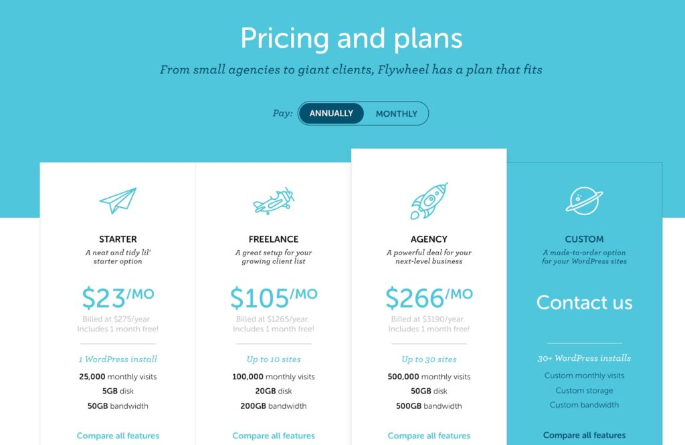The width and height of the screenshot is (685, 445).
Task: Click the propeller plane Freelance icon
Action: click(274, 200)
